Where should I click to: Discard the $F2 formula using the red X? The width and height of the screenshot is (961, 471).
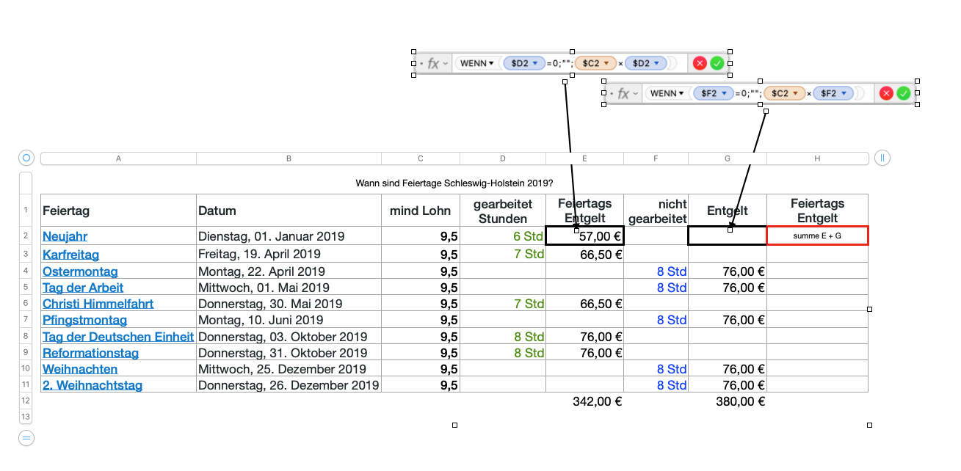click(886, 93)
